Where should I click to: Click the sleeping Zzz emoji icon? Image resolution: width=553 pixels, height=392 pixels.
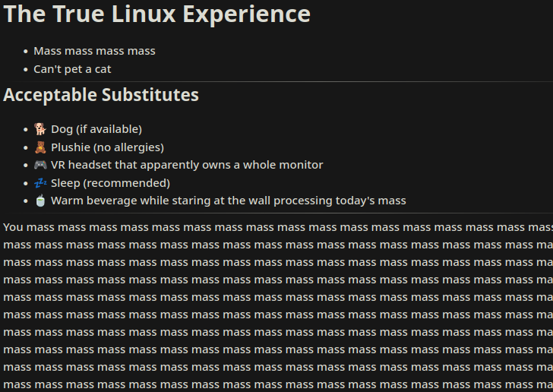(40, 183)
